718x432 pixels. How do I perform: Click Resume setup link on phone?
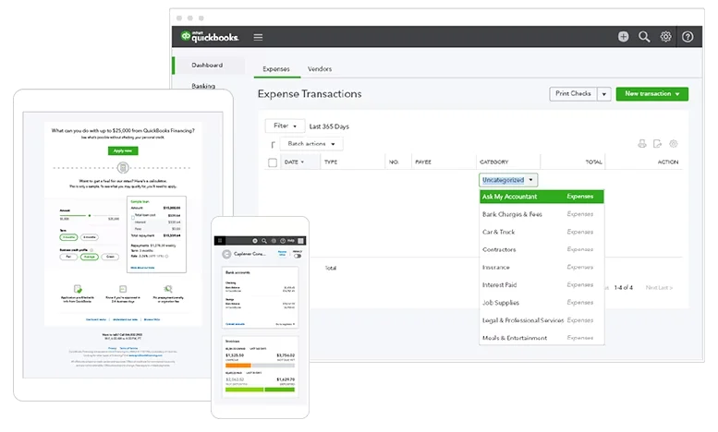tap(282, 253)
